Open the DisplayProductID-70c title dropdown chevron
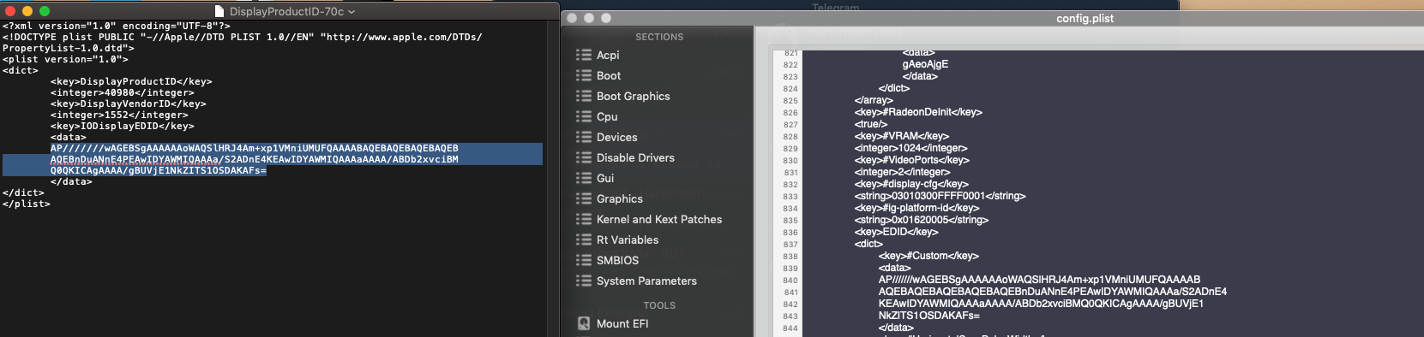Screen dimensions: 1424x337 pos(351,12)
